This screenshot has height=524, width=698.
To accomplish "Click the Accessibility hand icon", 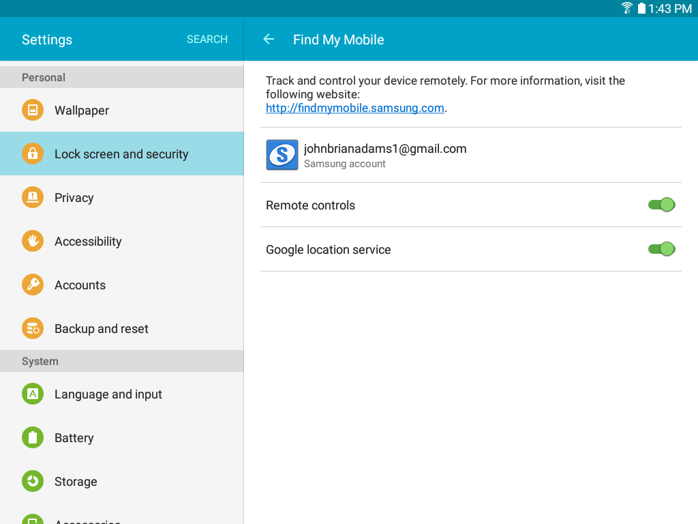I will 33,241.
